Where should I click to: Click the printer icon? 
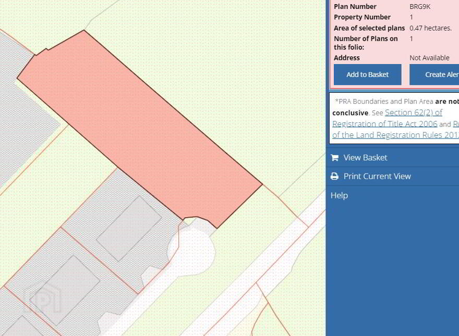coord(334,176)
